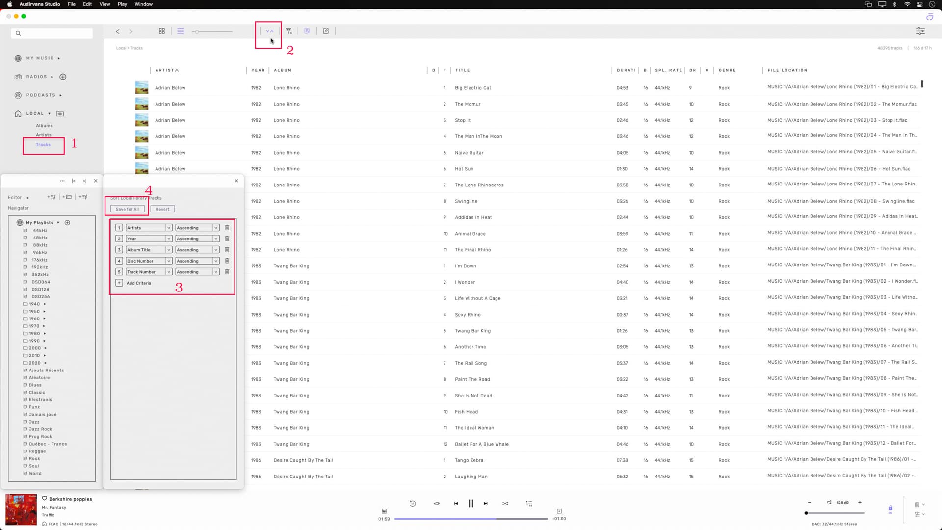Open the playback history icon

pyautogui.click(x=413, y=503)
